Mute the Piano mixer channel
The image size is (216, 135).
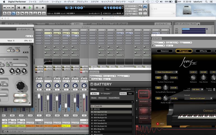[x=84, y=69]
